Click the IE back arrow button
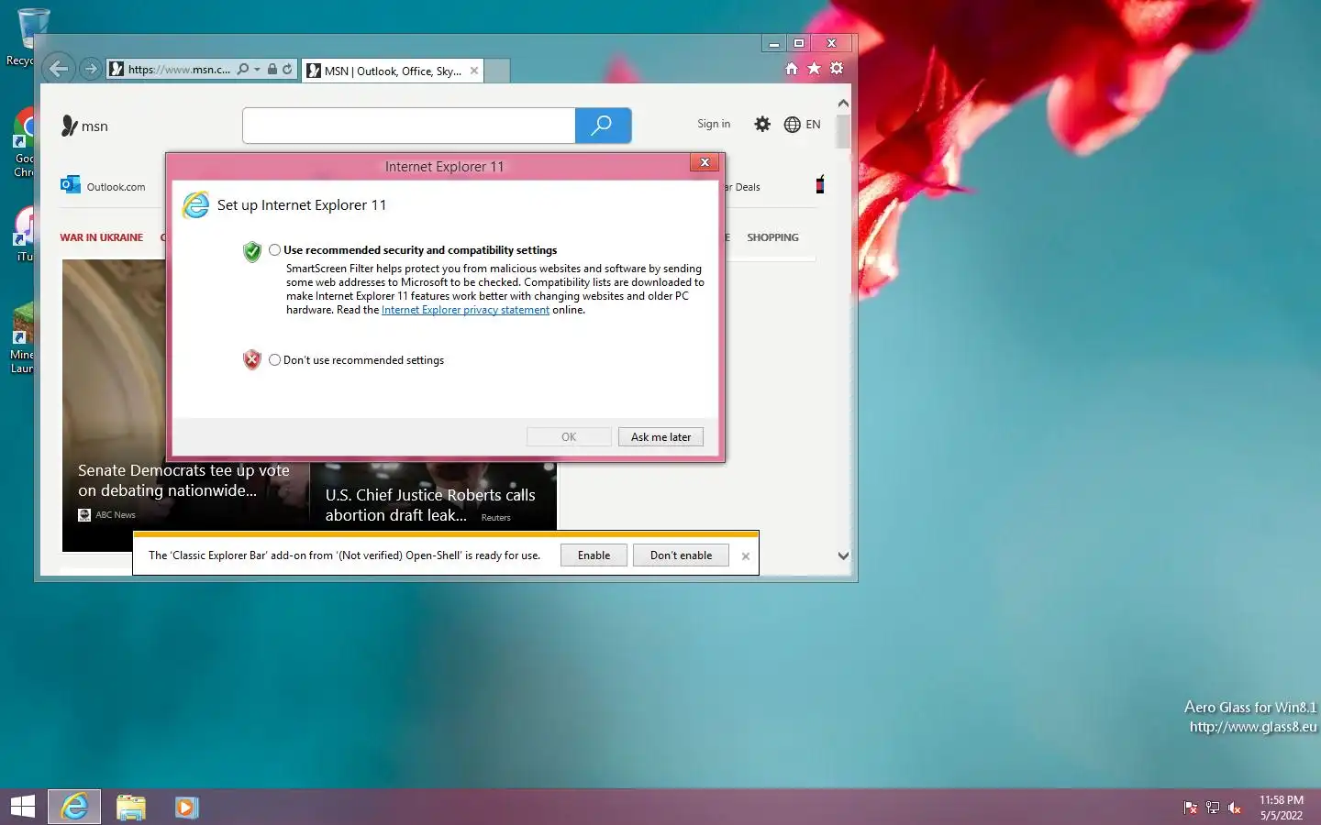 59,69
